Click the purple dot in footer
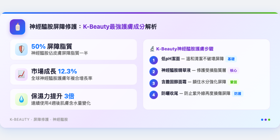 pos(266,120)
